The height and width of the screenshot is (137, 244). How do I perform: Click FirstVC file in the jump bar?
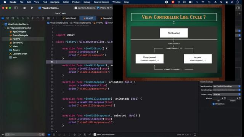point(98,23)
